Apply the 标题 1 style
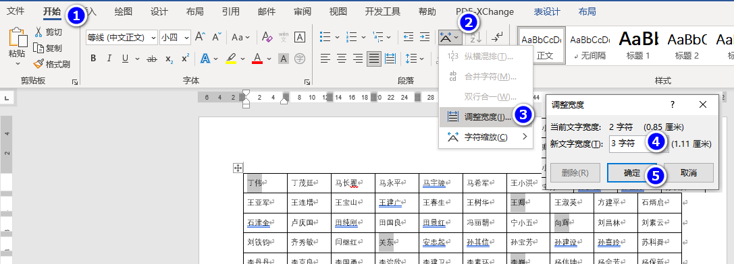The image size is (734, 264). click(638, 46)
